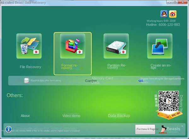Click the damaged partitions formatting description

pyautogui.click(x=163, y=78)
